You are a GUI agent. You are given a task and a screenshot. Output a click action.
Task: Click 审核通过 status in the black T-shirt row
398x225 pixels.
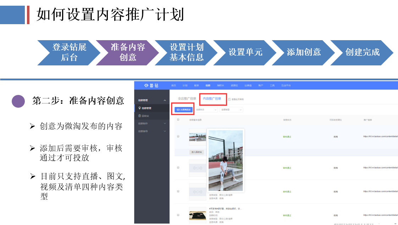(287, 215)
